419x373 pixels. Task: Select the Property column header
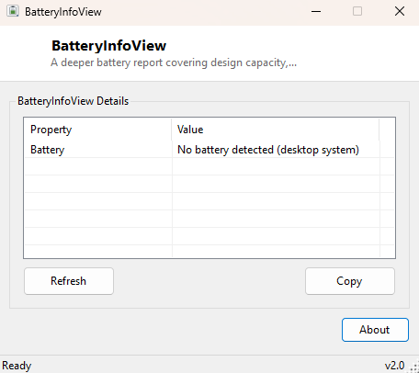point(97,130)
